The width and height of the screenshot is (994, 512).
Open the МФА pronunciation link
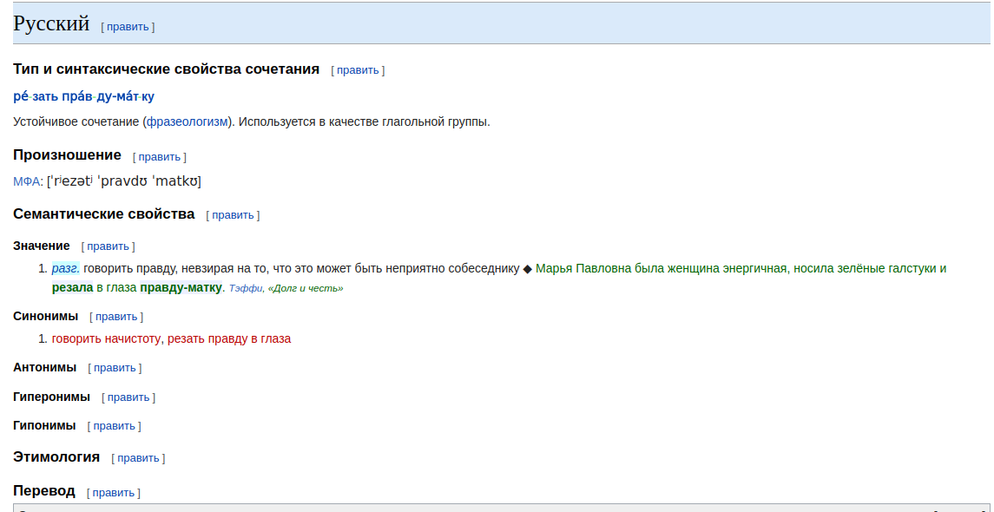coord(27,182)
